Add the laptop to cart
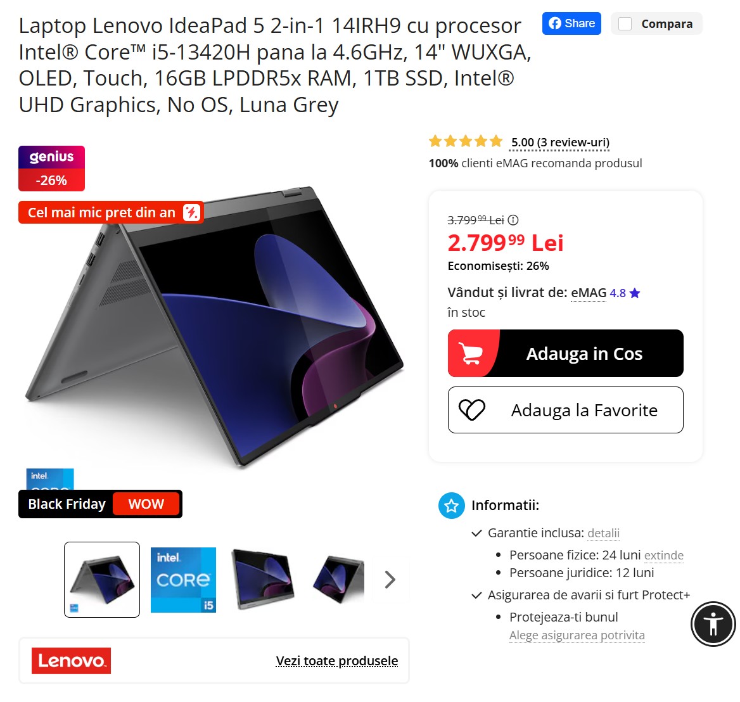The image size is (740, 702). point(565,353)
